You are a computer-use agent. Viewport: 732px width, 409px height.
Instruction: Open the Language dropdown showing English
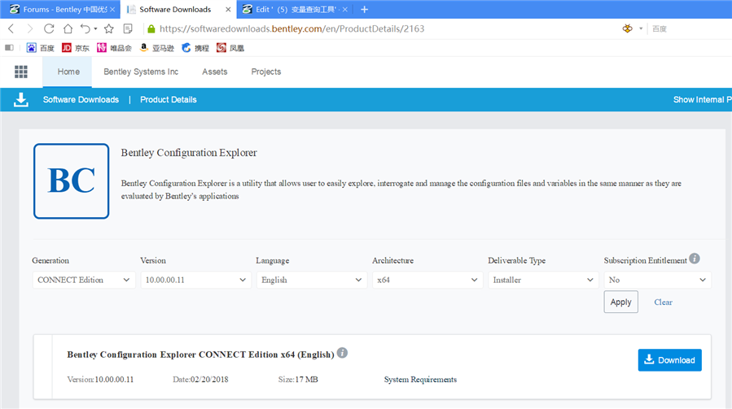click(311, 280)
